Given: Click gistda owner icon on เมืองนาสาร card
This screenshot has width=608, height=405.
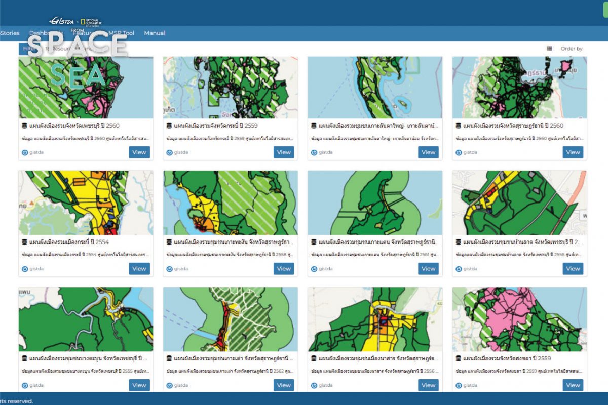Looking at the screenshot, I should click(314, 385).
